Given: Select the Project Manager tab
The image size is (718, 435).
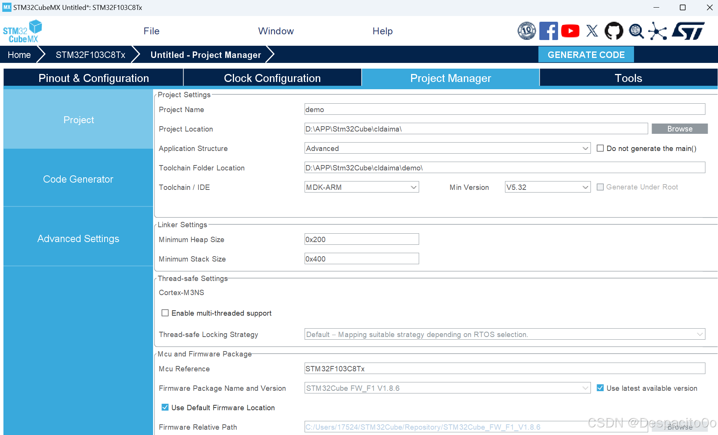Looking at the screenshot, I should point(450,78).
